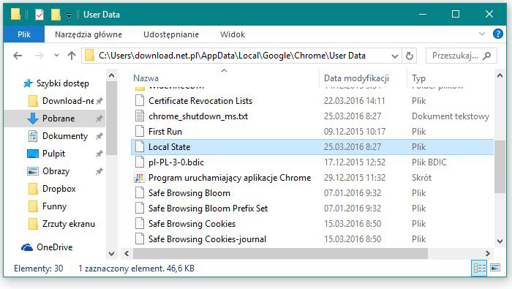
Task: Open the recent locations dropdown arrow
Action: [x=56, y=56]
